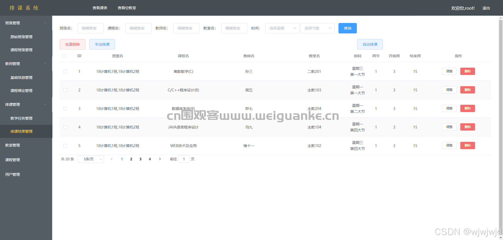Go to next page arrow in pagination

[160, 159]
